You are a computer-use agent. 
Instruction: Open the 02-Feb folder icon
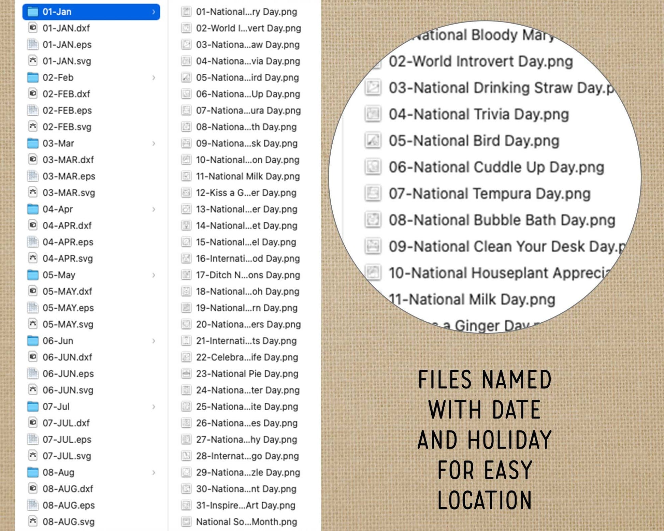coord(33,77)
